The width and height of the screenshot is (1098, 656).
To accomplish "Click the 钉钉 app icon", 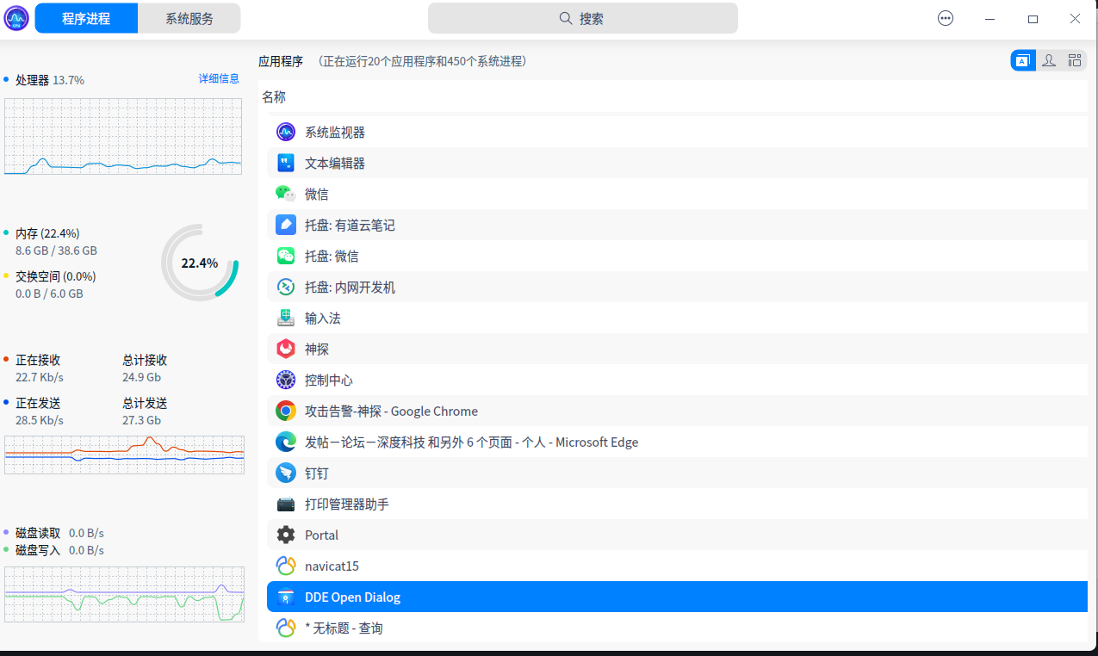I will tap(286, 473).
